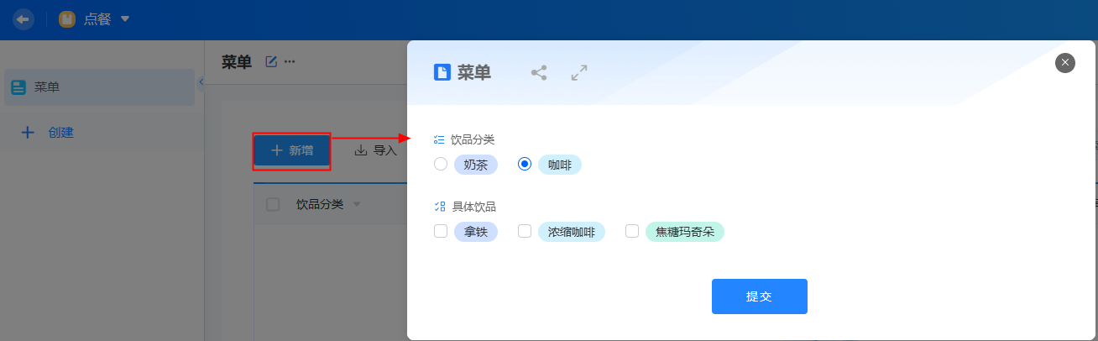The height and width of the screenshot is (341, 1098).
Task: Click the 焦糖玛奇朵 tag label
Action: [x=685, y=231]
